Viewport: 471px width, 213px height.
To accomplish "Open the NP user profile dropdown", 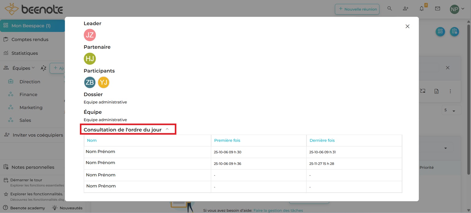I will [457, 9].
